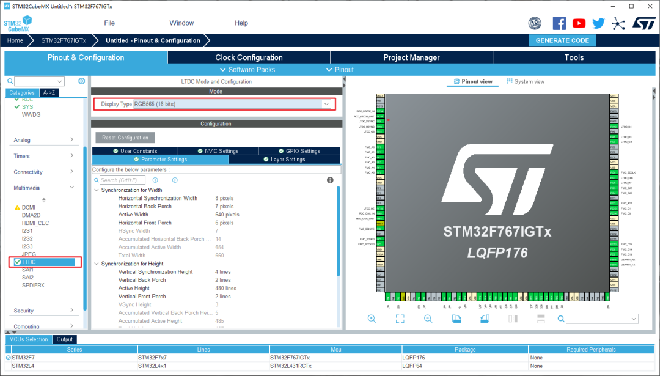Expand the Connectivity category
The width and height of the screenshot is (660, 376).
pos(43,172)
